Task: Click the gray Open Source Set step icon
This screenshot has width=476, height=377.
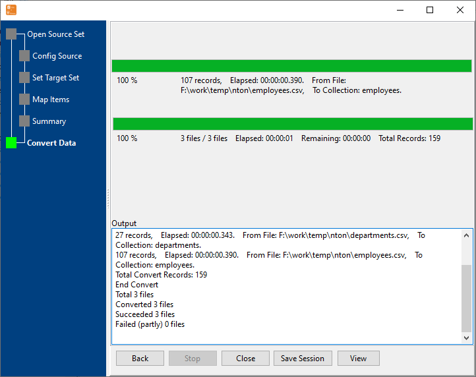Action: (x=11, y=34)
